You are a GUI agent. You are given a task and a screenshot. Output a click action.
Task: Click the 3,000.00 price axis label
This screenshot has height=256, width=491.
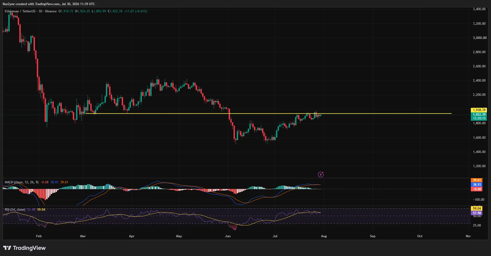coord(479,38)
